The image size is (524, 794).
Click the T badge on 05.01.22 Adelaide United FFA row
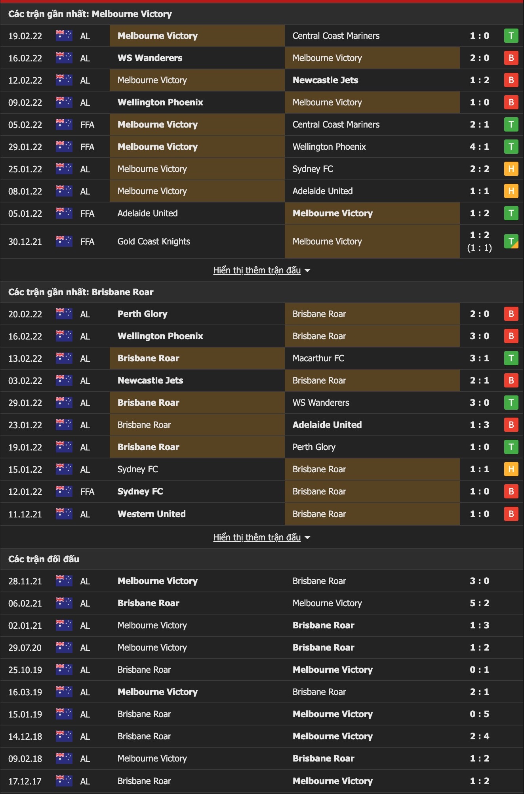pos(511,213)
